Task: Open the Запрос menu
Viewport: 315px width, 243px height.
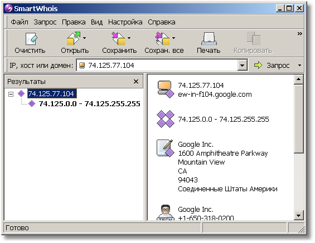Action: (x=45, y=22)
